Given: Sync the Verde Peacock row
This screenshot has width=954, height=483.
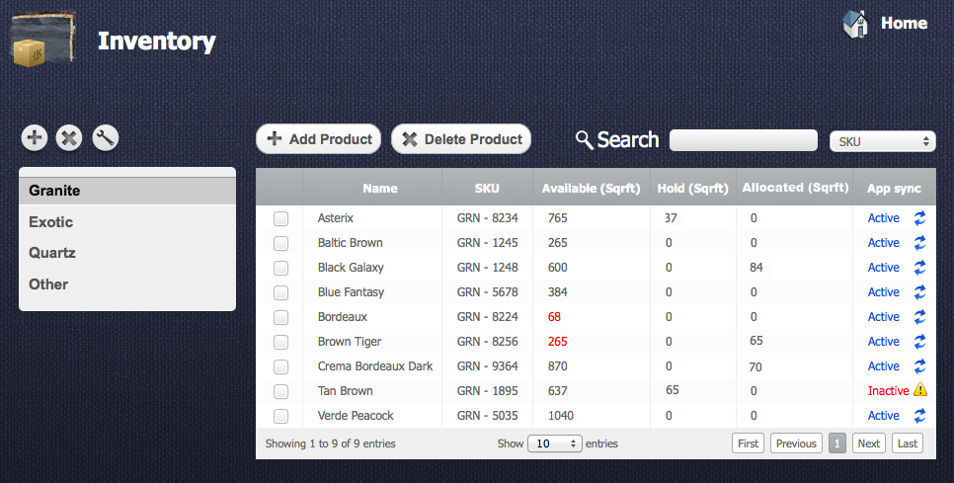Looking at the screenshot, I should [x=919, y=416].
